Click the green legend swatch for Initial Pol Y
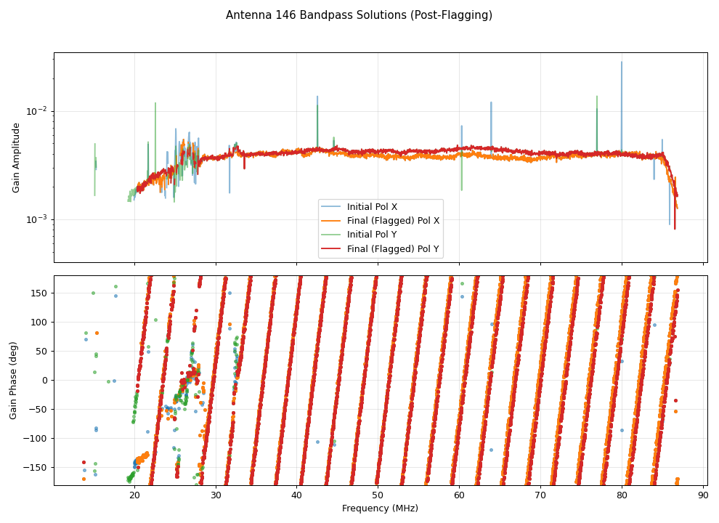 coord(332,235)
